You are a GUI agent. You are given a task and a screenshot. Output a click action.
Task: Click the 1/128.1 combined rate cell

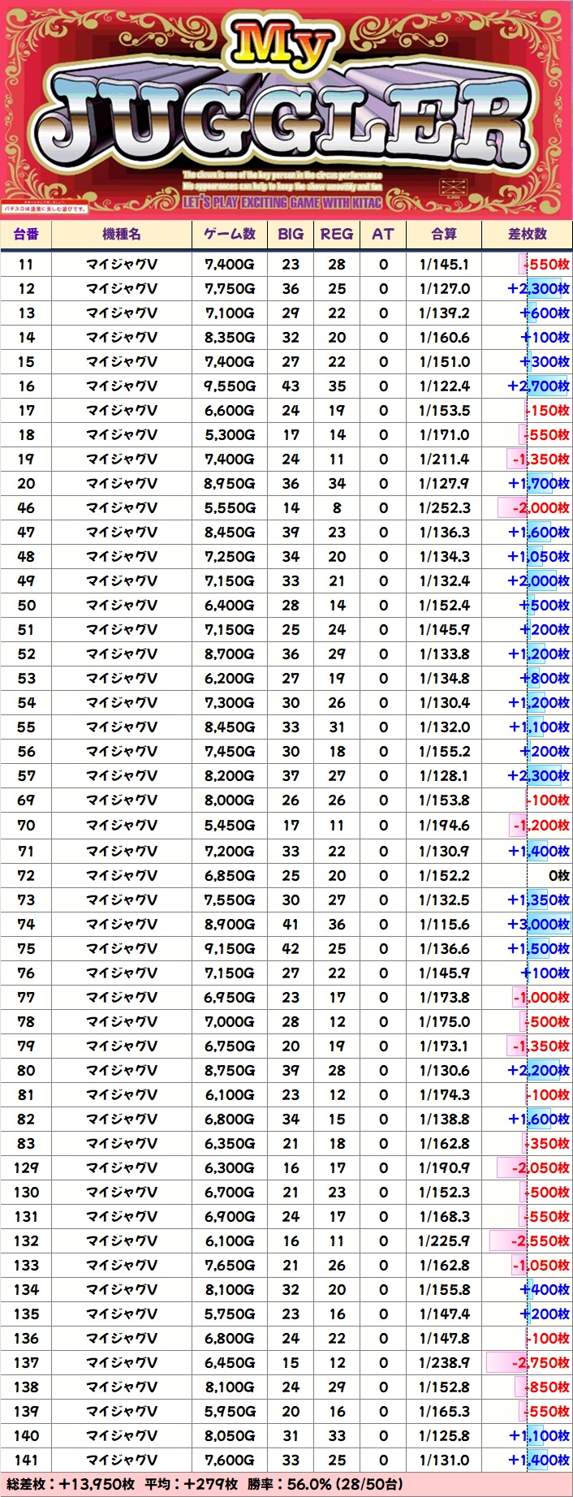[x=444, y=775]
